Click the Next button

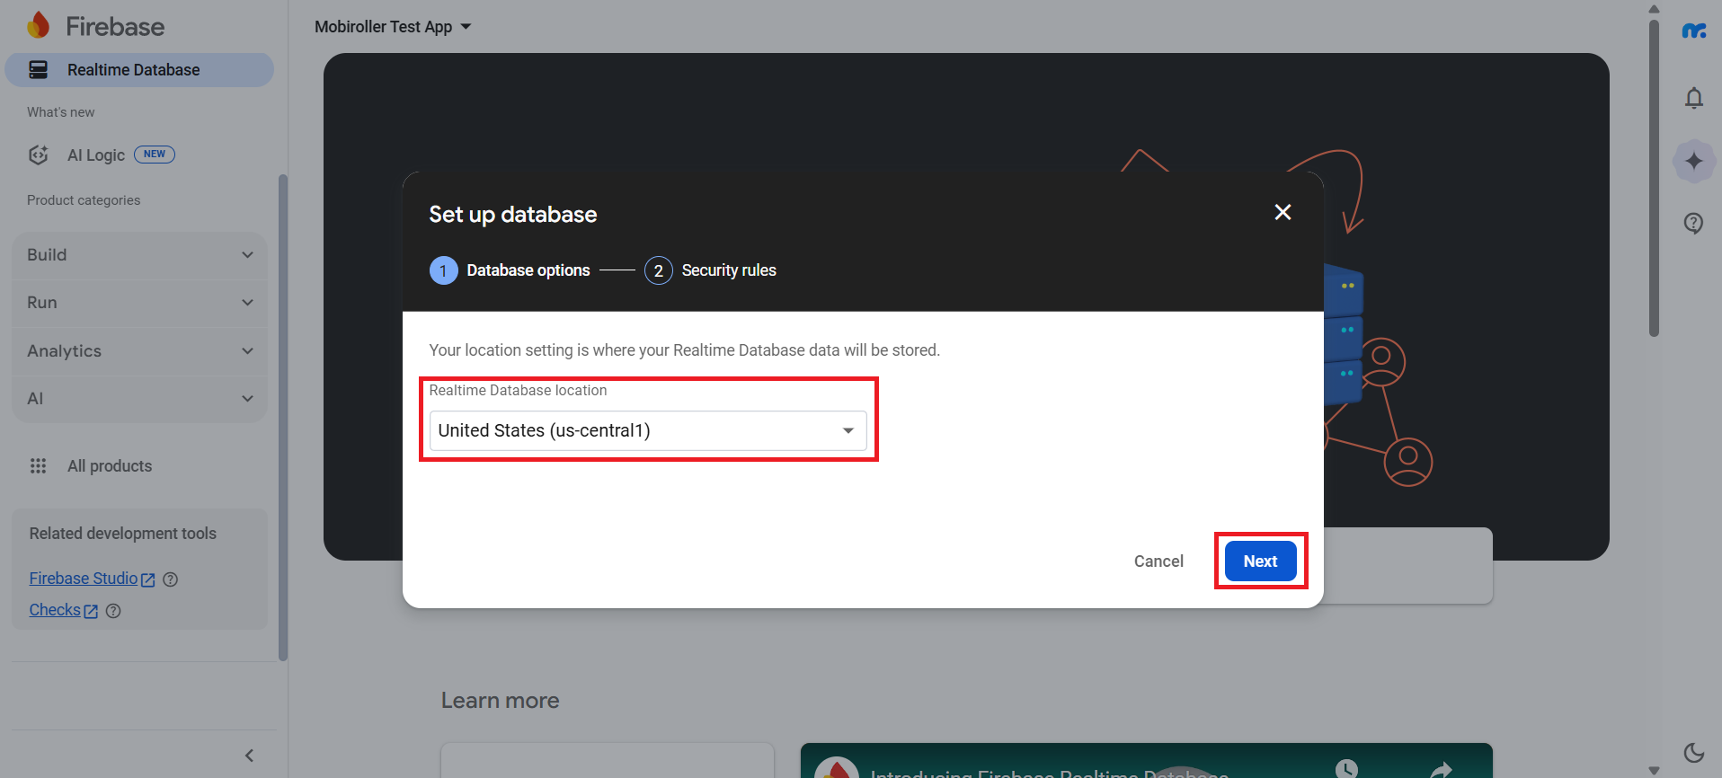coord(1260,561)
